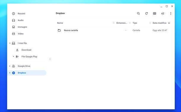Image resolution: width=181 pixels, height=112 pixels.
Task: Select the Dropbox label in sidebar
Action: 22,73
